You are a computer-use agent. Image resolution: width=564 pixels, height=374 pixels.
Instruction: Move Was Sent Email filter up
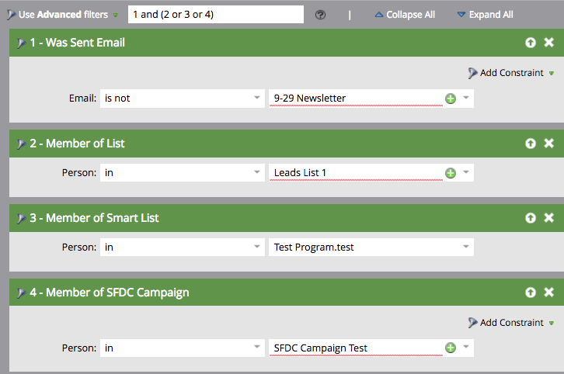531,43
